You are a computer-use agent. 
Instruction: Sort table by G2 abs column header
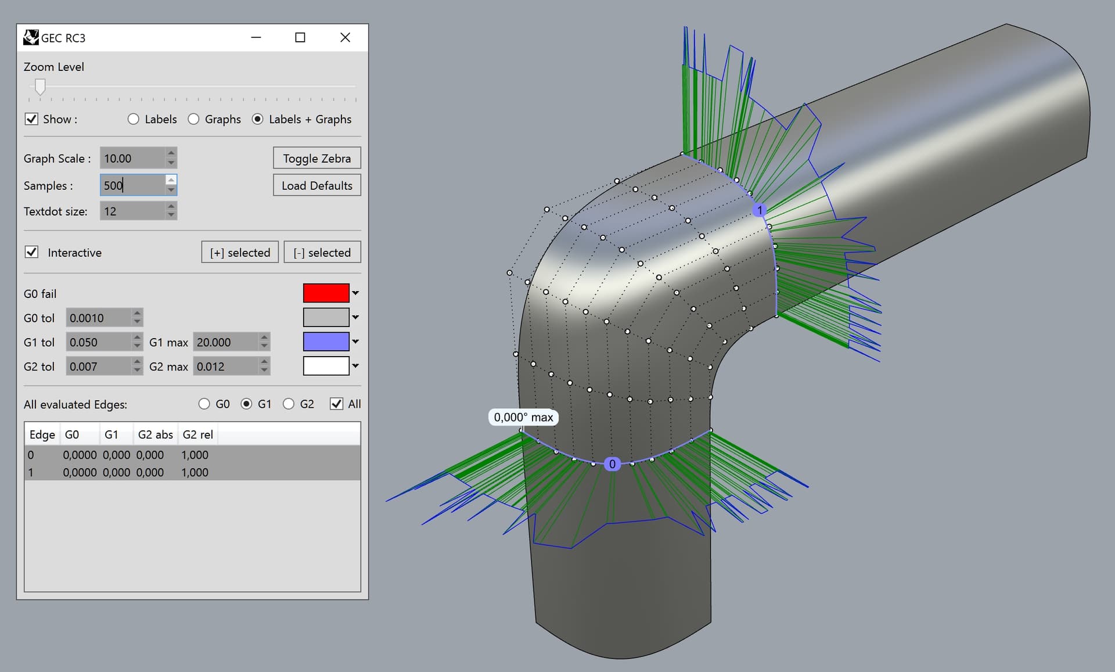(155, 434)
